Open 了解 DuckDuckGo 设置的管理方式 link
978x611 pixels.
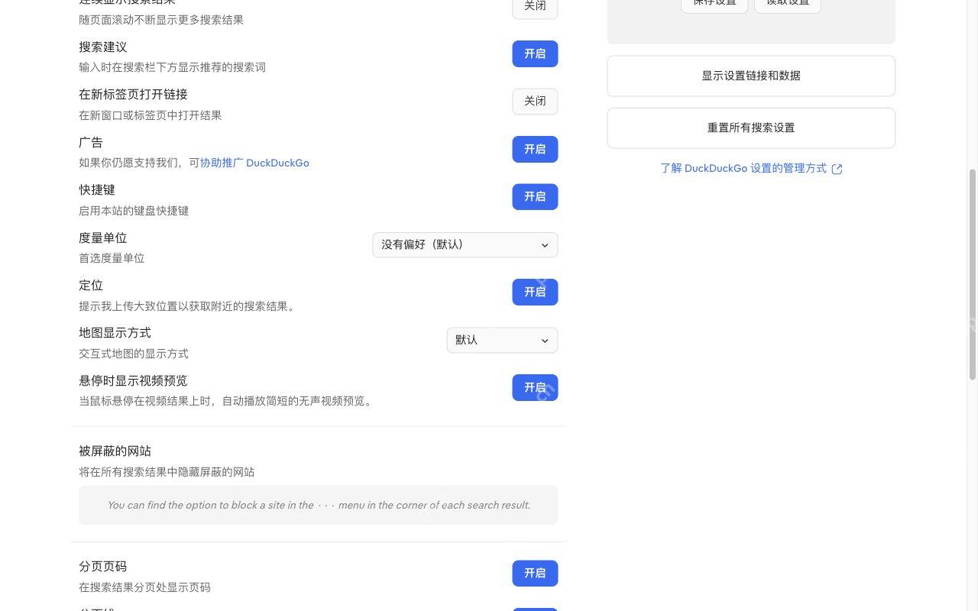(x=743, y=168)
